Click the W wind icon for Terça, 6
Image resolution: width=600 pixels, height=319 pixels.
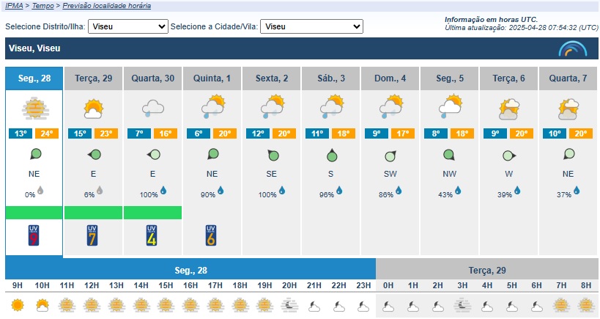(x=509, y=156)
